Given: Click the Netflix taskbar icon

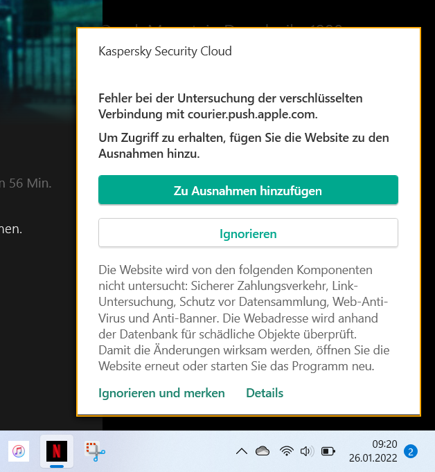Looking at the screenshot, I should pyautogui.click(x=56, y=451).
